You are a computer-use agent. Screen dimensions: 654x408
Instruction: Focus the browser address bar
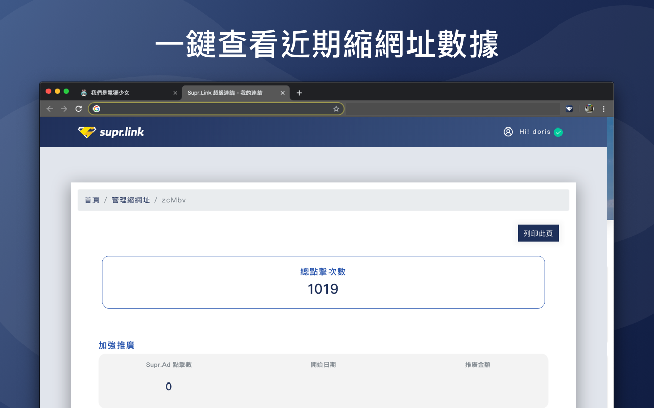(x=216, y=109)
